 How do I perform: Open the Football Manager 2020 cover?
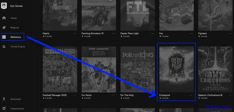tap(60, 69)
